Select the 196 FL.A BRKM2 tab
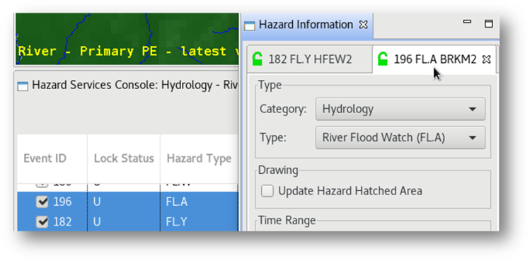The image size is (530, 261). (434, 59)
